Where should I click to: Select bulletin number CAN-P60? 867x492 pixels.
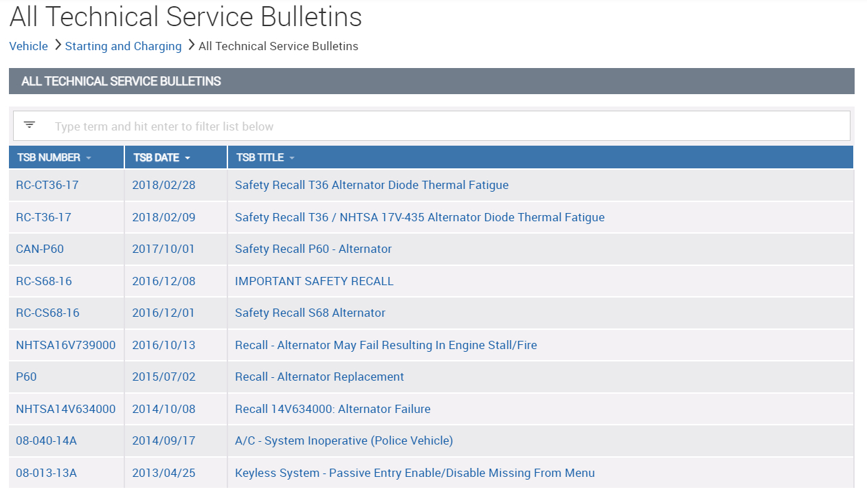point(40,249)
